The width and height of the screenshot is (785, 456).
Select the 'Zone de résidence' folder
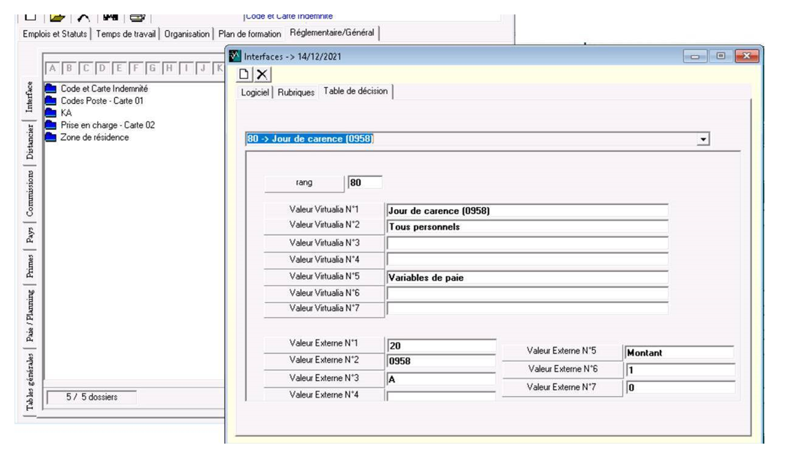point(94,137)
